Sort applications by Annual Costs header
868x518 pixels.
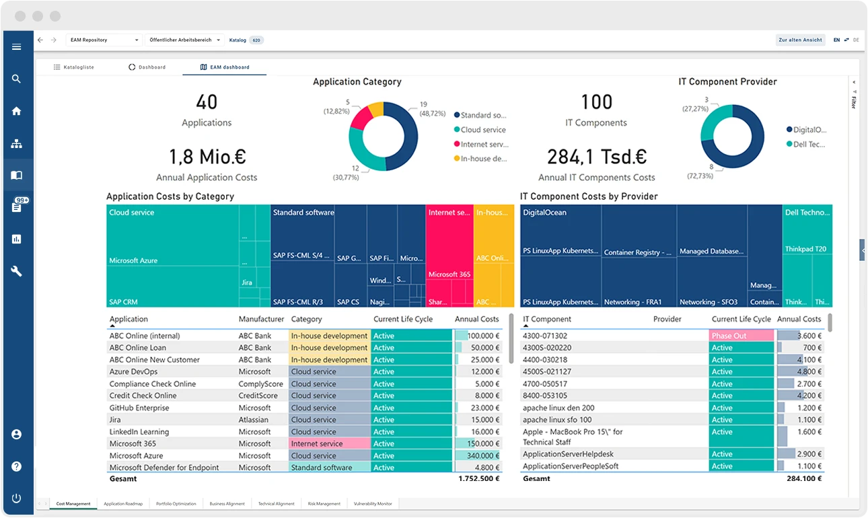pyautogui.click(x=477, y=320)
